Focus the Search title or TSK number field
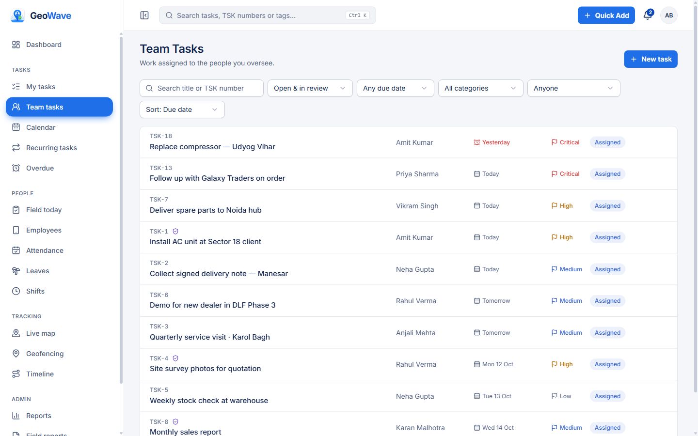 click(x=202, y=88)
